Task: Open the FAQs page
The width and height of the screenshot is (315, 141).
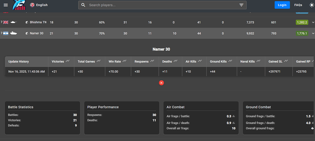Action: pyautogui.click(x=298, y=5)
